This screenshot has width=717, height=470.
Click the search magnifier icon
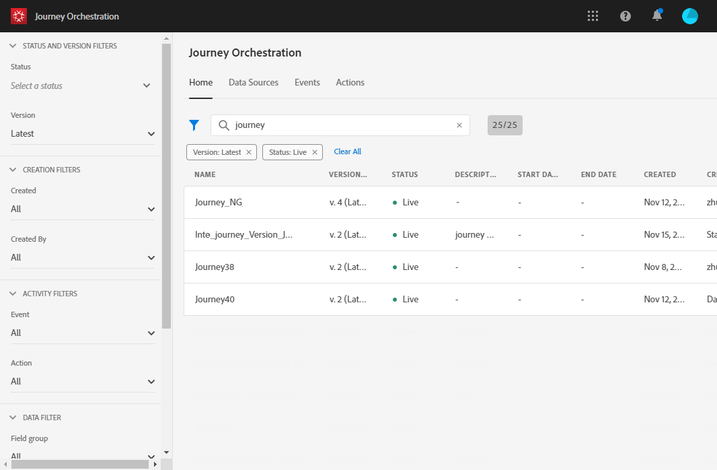pyautogui.click(x=222, y=125)
